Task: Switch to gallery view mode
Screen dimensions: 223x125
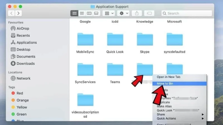Action: pos(96,13)
